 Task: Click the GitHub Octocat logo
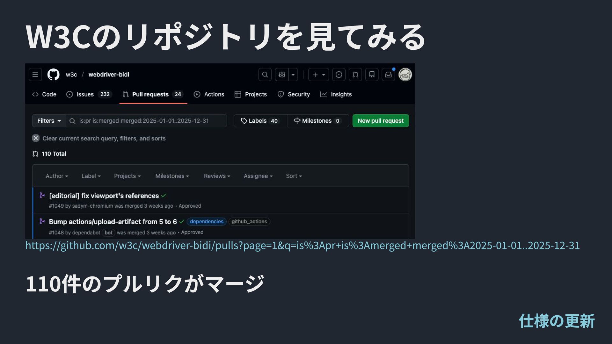point(53,75)
